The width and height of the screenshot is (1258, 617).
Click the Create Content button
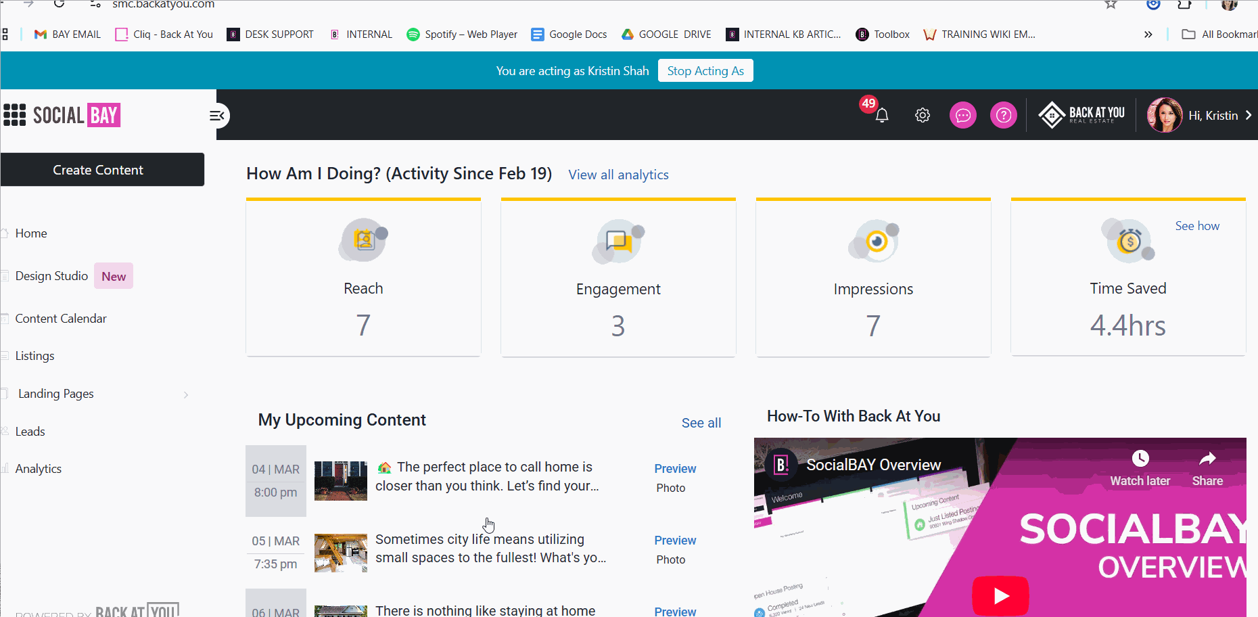(x=102, y=169)
